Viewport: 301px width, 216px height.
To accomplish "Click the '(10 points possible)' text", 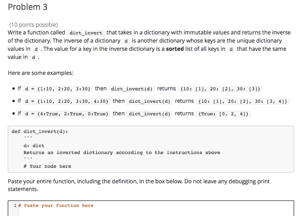I will [x=34, y=25].
